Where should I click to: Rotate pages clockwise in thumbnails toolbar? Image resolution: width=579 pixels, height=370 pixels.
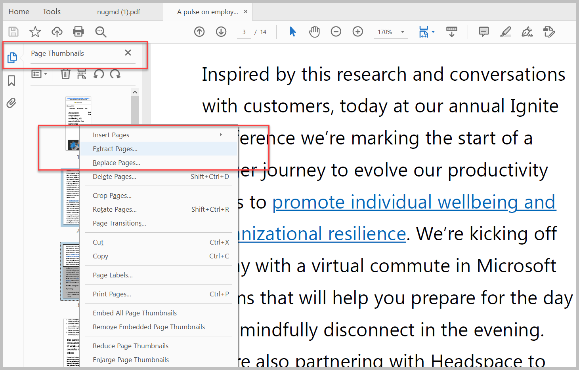[x=115, y=74]
